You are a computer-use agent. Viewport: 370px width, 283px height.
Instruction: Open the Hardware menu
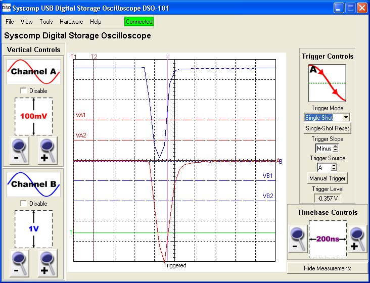pyautogui.click(x=71, y=22)
